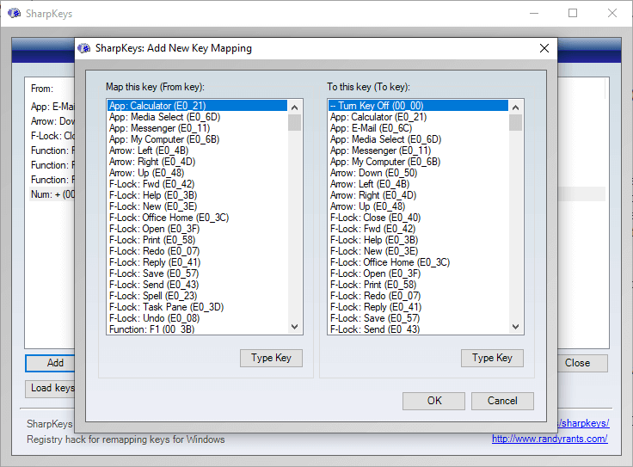Click Type Key under To key list
The width and height of the screenshot is (633, 467).
492,358
